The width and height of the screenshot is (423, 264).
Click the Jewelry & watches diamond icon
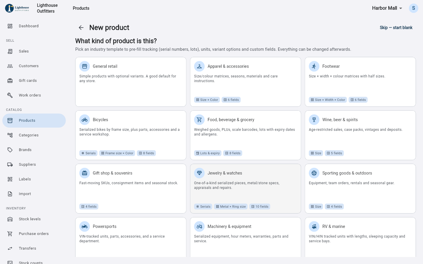199,173
